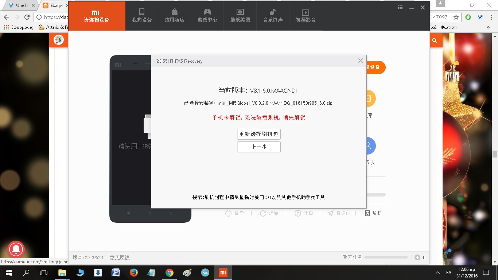Image resolution: width=498 pixels, height=280 pixels.
Task: Switch to the 视频影音 video tab
Action: pos(306,16)
